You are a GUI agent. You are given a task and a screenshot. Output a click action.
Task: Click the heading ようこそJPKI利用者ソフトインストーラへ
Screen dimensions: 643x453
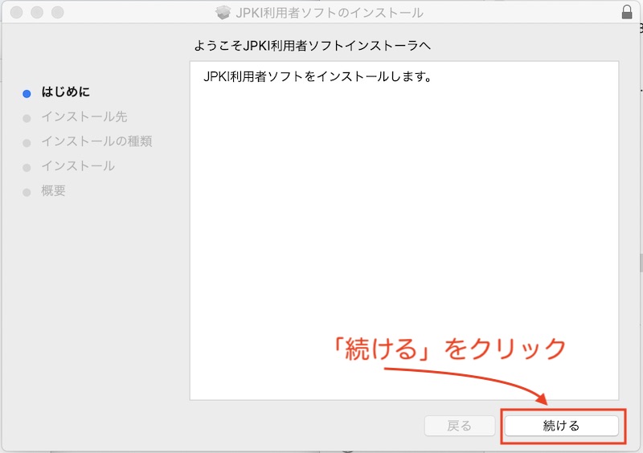(x=313, y=45)
